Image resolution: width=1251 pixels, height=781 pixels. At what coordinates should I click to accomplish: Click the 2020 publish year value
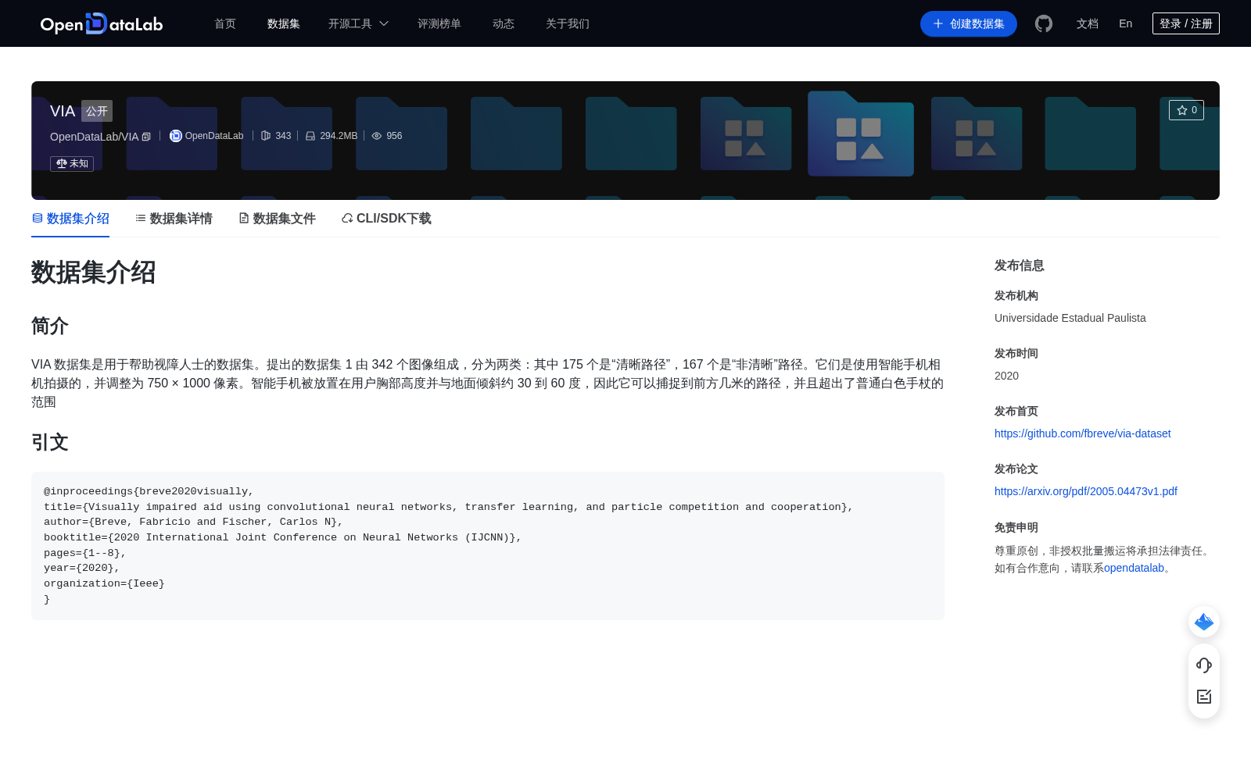[x=1006, y=376]
